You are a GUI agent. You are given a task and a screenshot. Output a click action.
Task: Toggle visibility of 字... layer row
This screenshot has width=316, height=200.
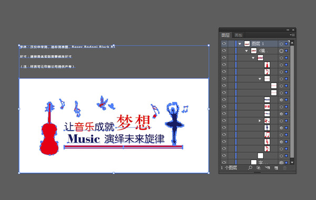coord(224,162)
